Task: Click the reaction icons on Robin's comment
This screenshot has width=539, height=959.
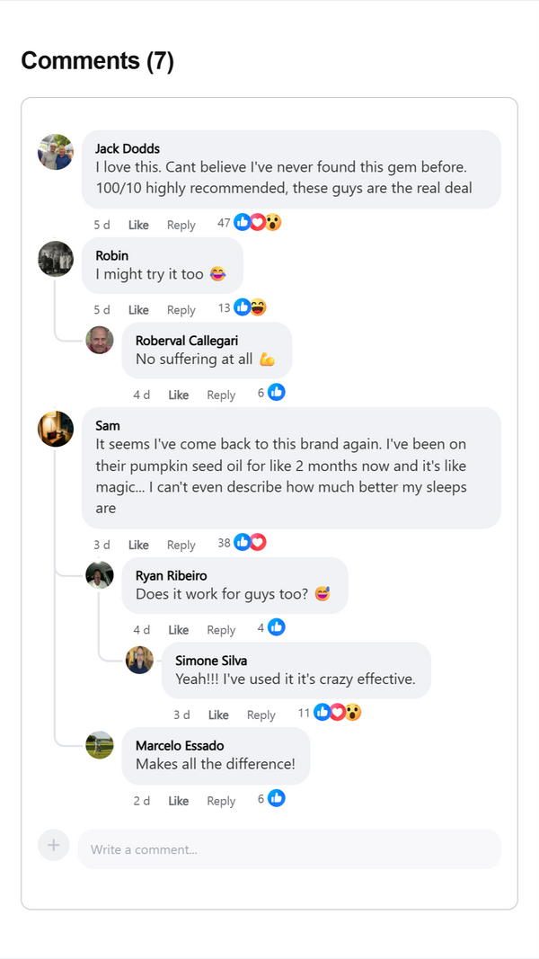Action: [251, 307]
